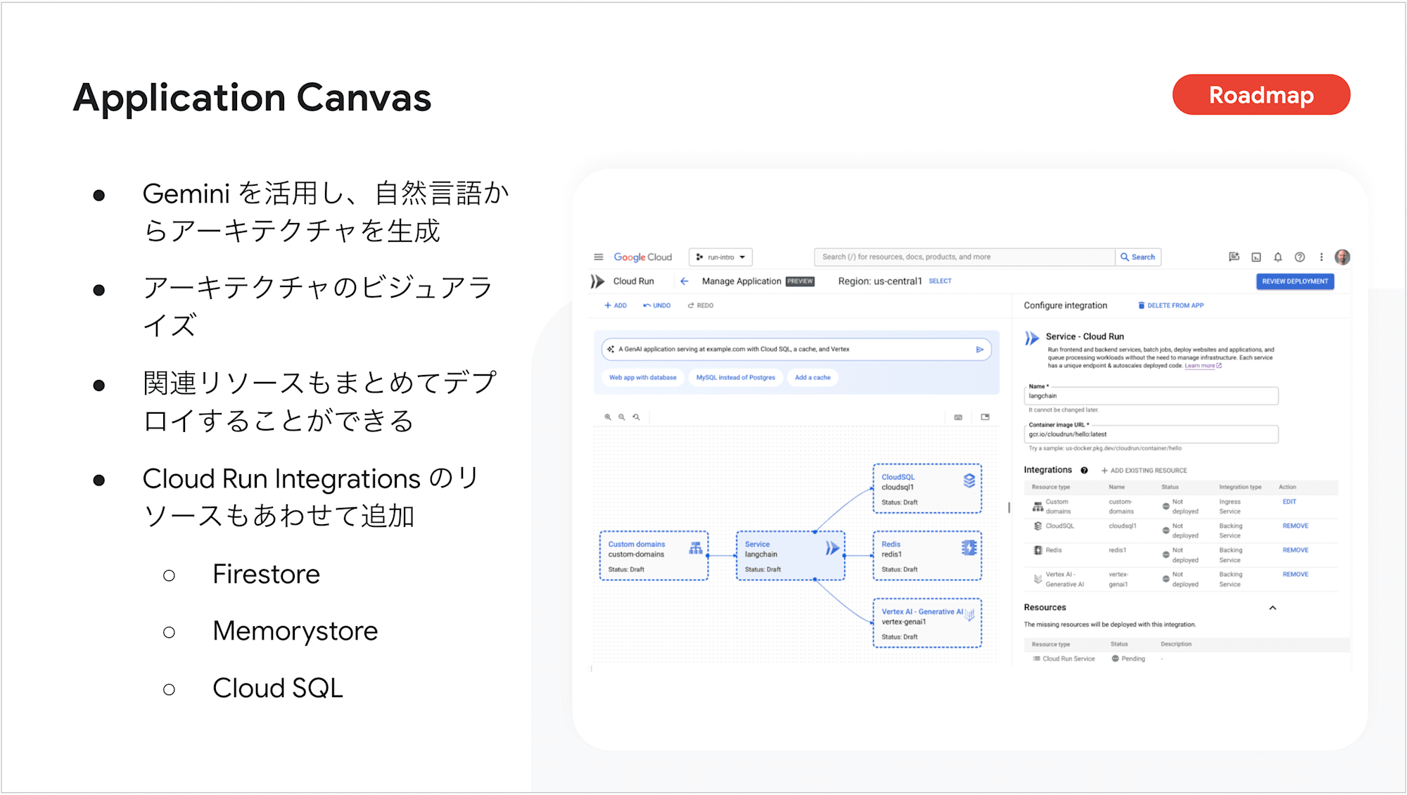Viewport: 1407px width, 795px height.
Task: Click the panel resize handle beside Integrations table
Action: click(1009, 507)
